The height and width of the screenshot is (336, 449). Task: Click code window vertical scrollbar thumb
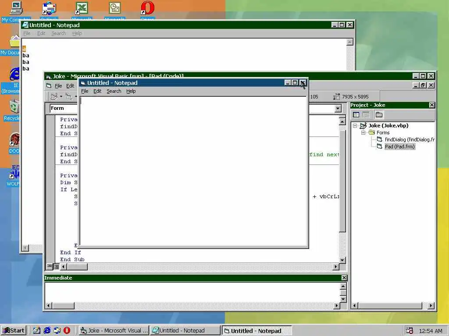(x=342, y=181)
